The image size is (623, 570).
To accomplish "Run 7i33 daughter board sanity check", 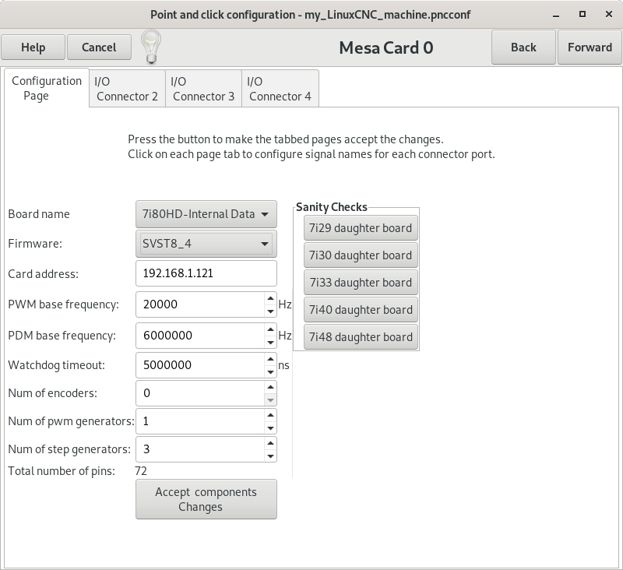I will [361, 283].
